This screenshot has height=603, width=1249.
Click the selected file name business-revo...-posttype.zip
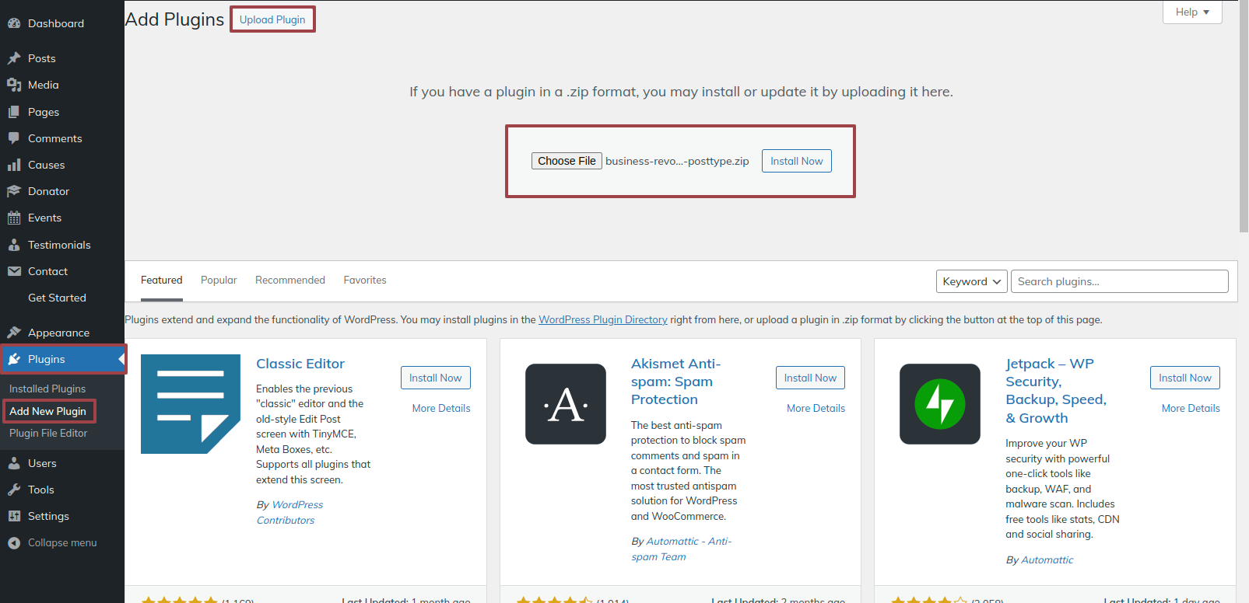(677, 161)
